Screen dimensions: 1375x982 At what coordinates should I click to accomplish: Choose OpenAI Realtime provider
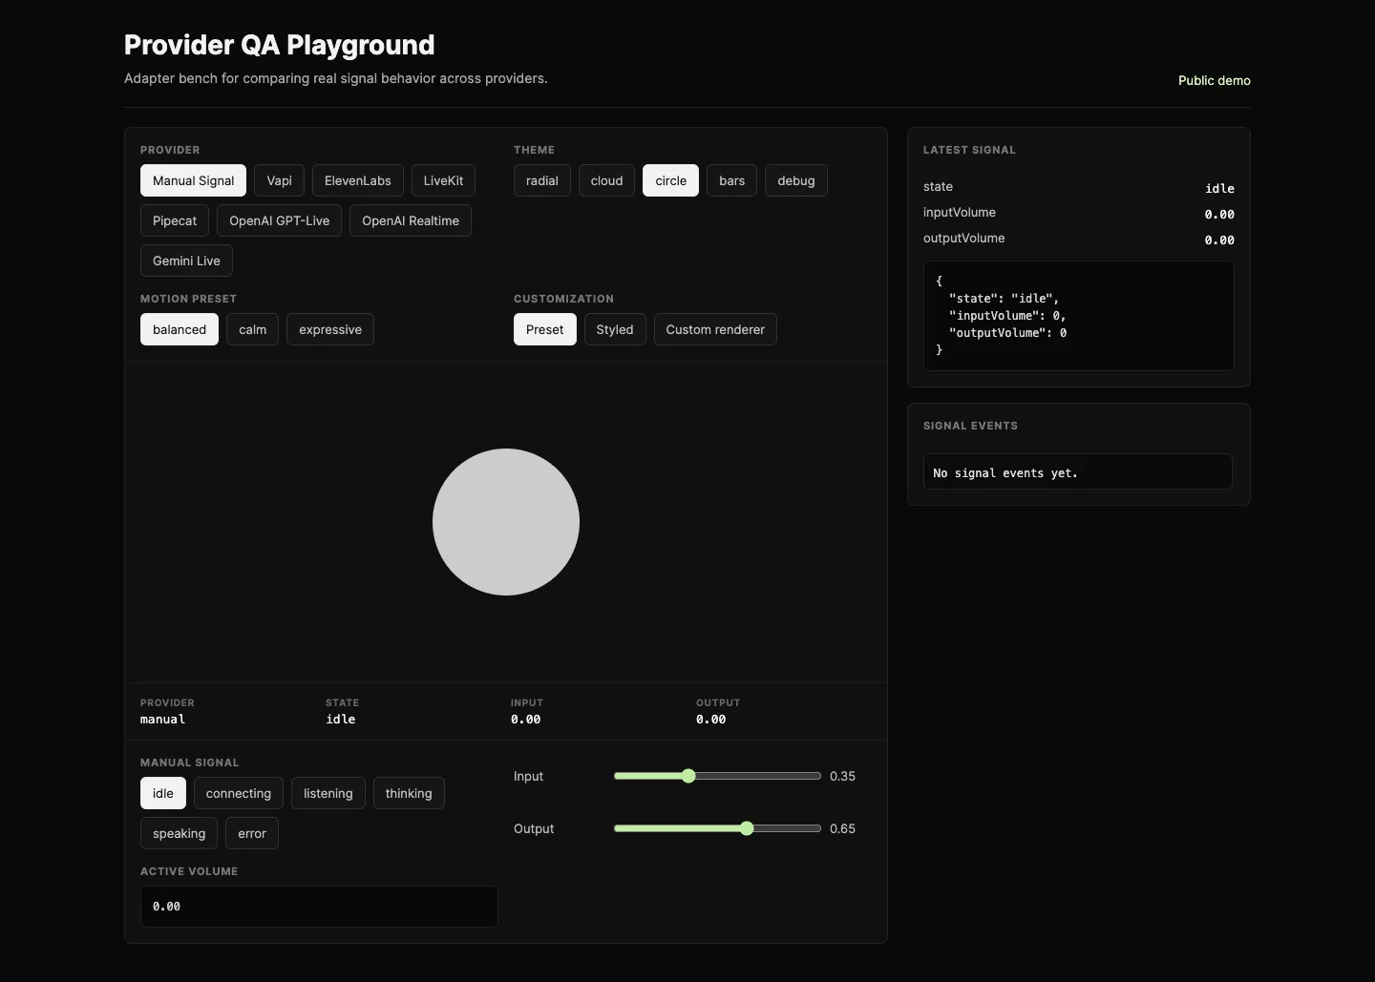tap(411, 220)
